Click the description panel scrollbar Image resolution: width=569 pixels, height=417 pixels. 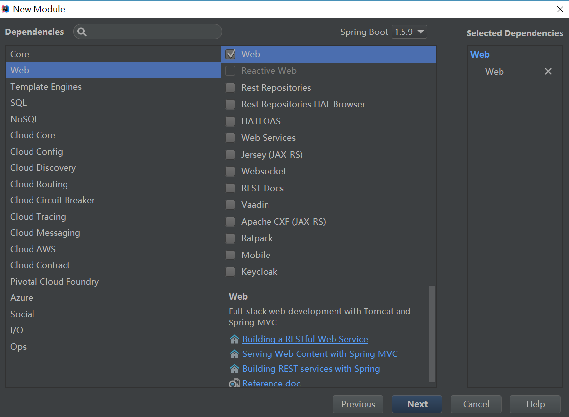pyautogui.click(x=432, y=334)
